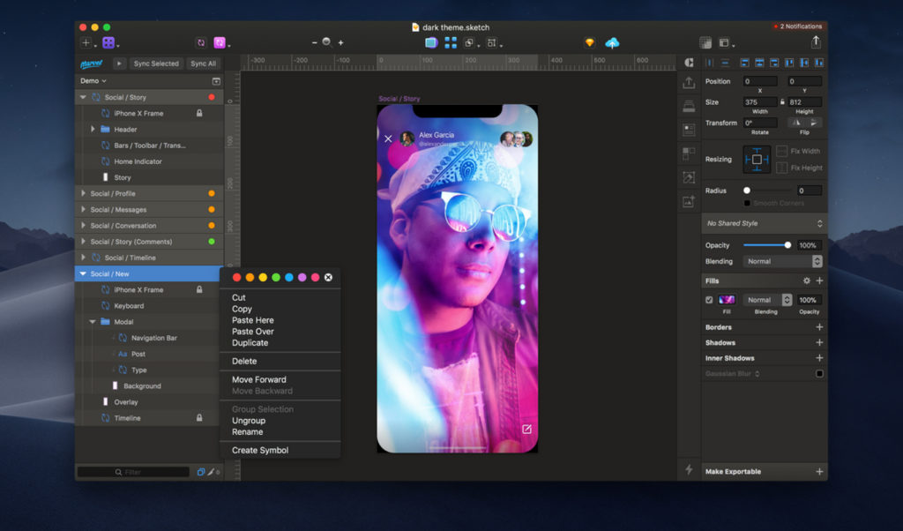
Task: Enable Smooth Corners checkbox
Action: point(747,203)
